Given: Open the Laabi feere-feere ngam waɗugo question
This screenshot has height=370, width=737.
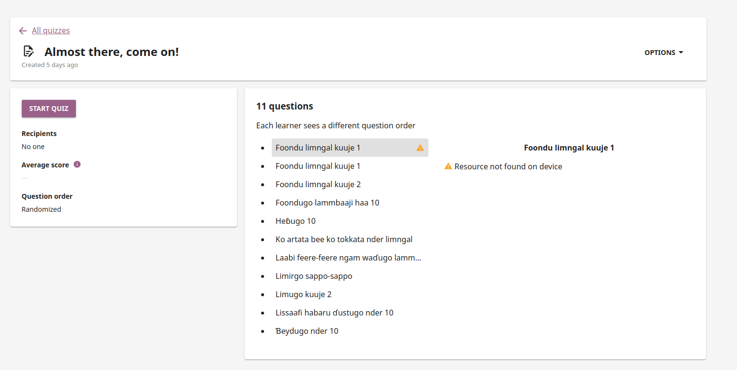Looking at the screenshot, I should (x=350, y=258).
